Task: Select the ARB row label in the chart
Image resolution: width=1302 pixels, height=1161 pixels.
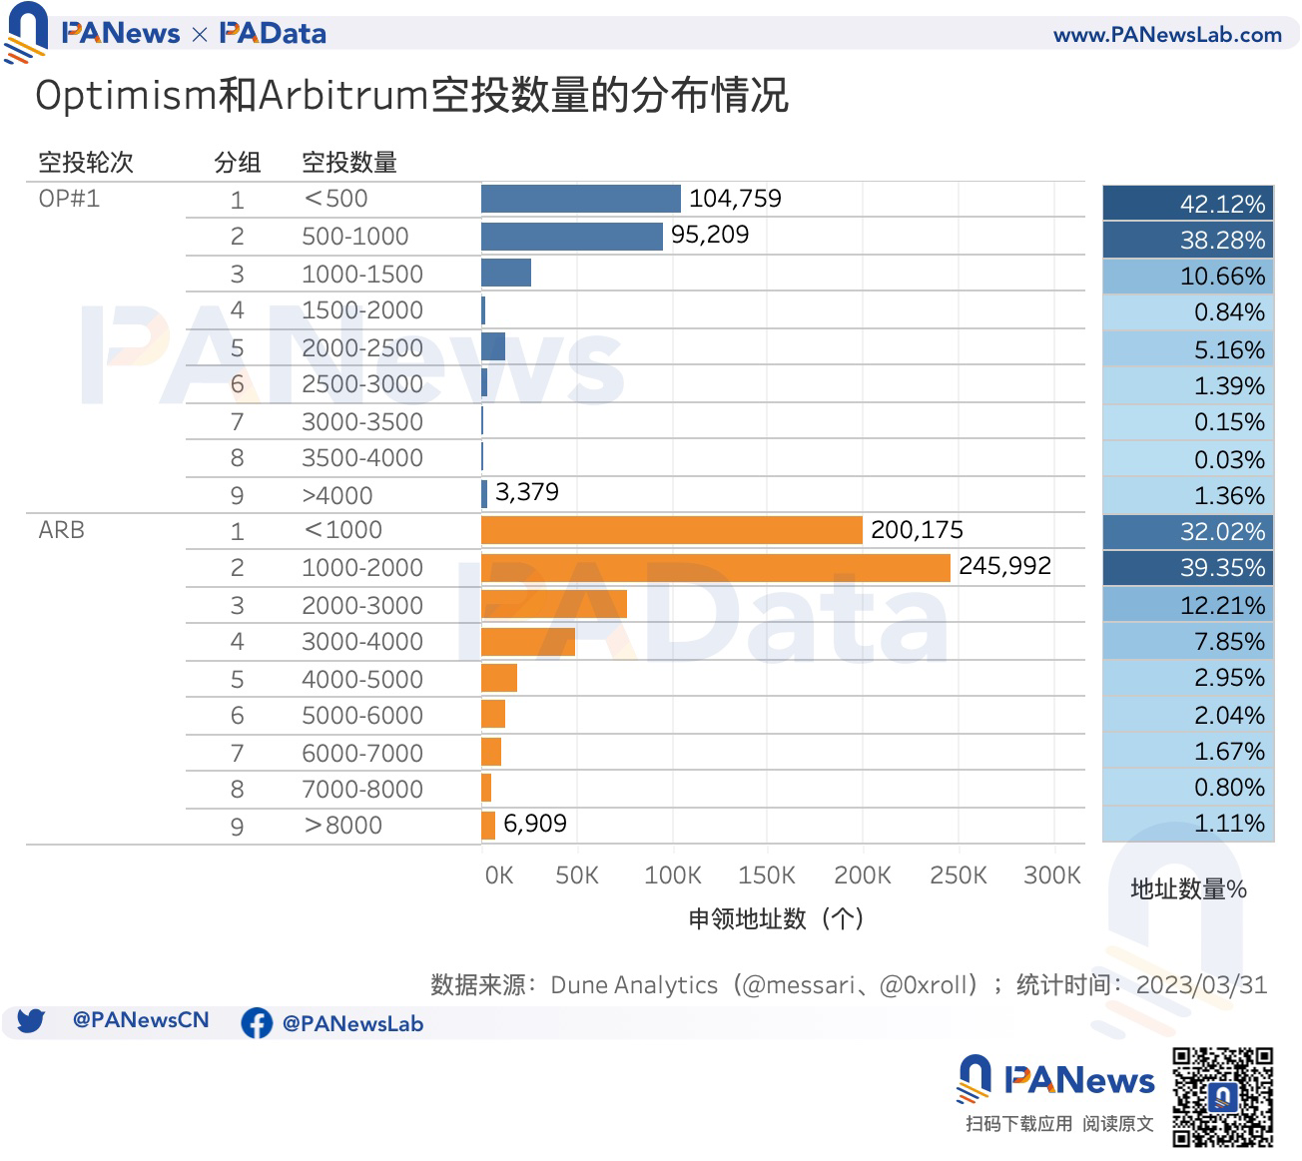Action: click(60, 530)
